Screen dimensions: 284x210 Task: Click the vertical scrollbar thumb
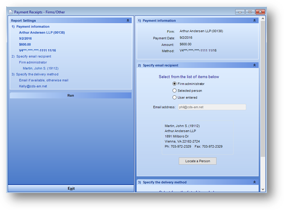(263, 89)
